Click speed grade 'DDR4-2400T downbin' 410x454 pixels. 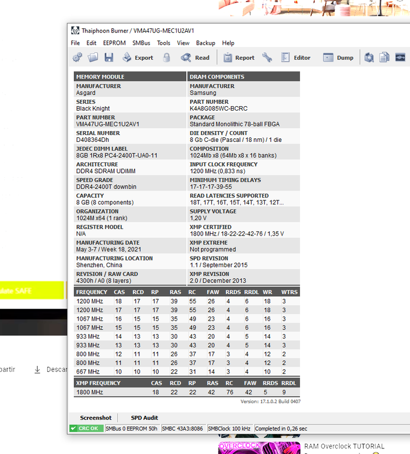pos(106,187)
